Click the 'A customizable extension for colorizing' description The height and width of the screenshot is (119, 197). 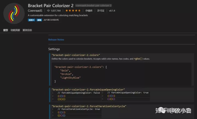point(58,15)
